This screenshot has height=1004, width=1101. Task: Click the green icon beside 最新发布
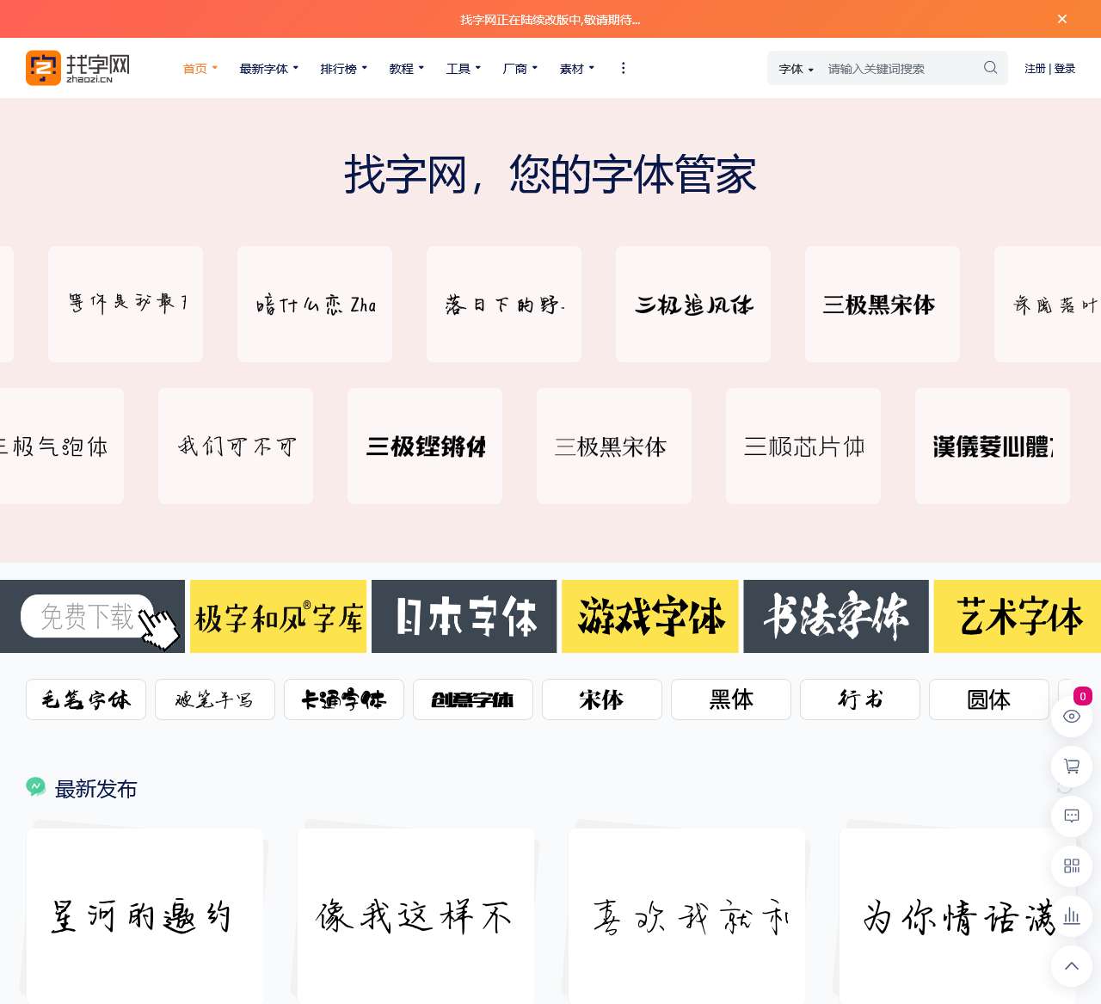click(36, 787)
